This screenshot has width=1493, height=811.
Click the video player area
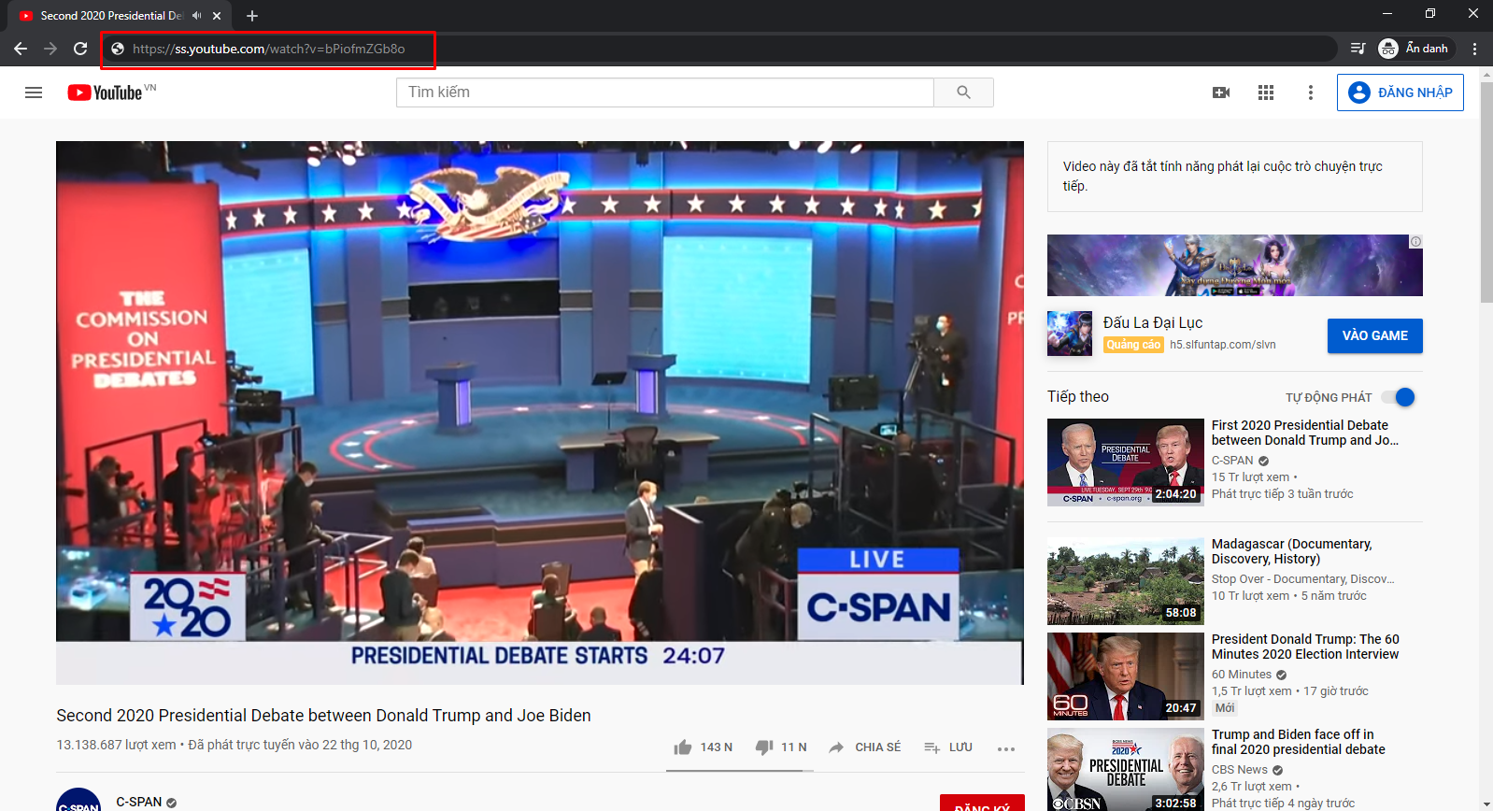pos(540,412)
